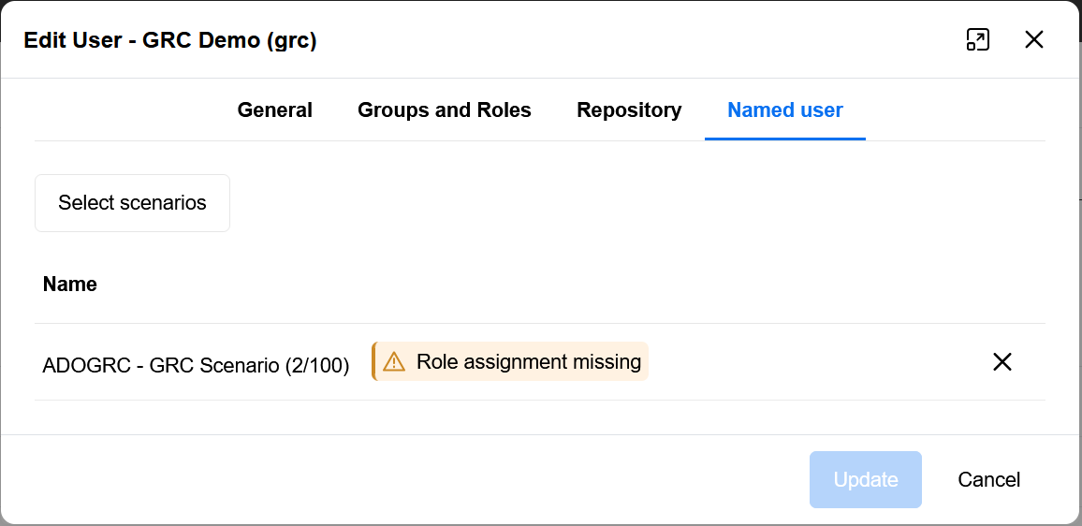Image resolution: width=1082 pixels, height=526 pixels.
Task: Close the Edit User dialog
Action: (x=1033, y=39)
